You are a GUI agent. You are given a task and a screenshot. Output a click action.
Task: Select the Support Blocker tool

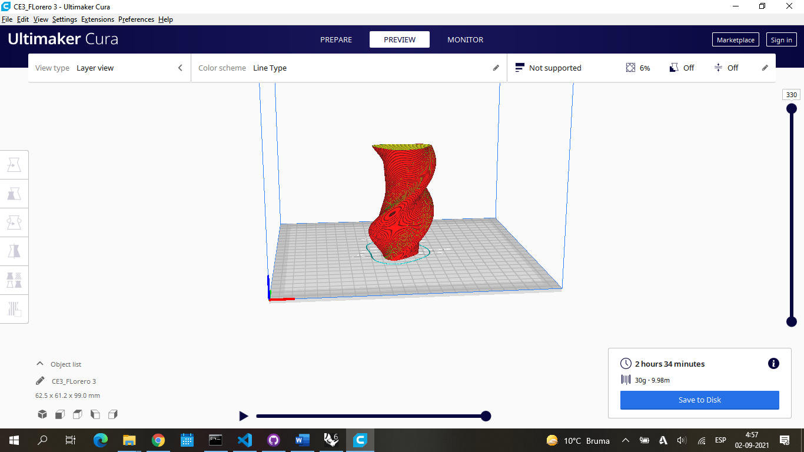(14, 308)
